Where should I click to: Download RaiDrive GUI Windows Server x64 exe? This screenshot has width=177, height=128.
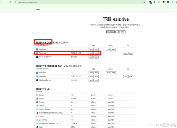click(x=96, y=57)
